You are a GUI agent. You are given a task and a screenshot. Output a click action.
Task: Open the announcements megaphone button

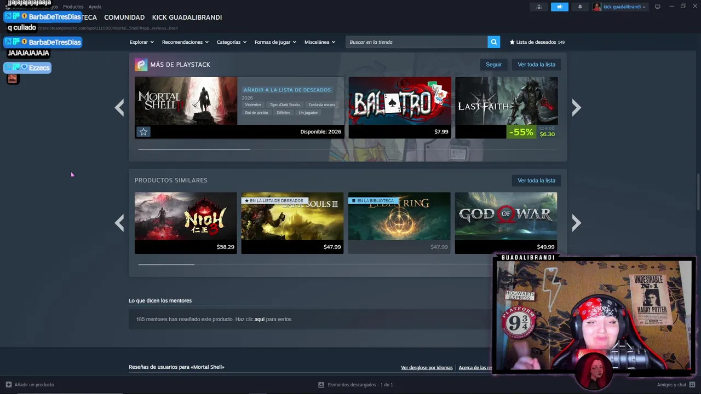tap(559, 7)
